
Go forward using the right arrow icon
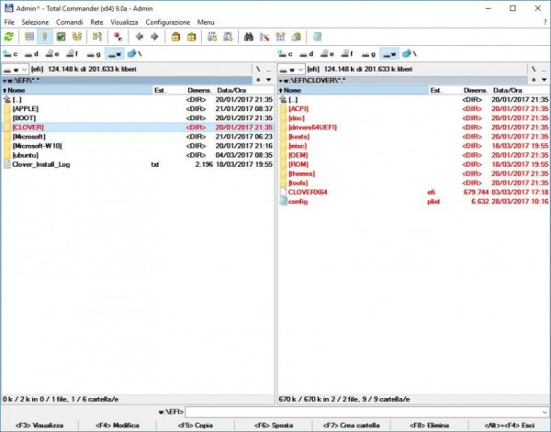coord(154,37)
